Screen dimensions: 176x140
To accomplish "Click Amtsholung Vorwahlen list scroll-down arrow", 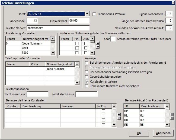I will (x=53, y=53).
